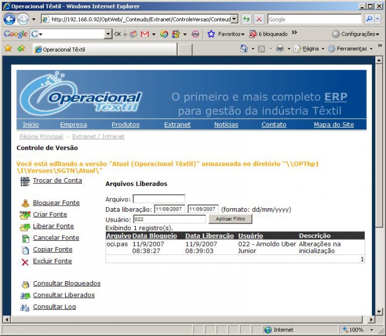Image resolution: width=386 pixels, height=336 pixels.
Task: Expand the Página toolbar menu
Action: click(x=310, y=49)
